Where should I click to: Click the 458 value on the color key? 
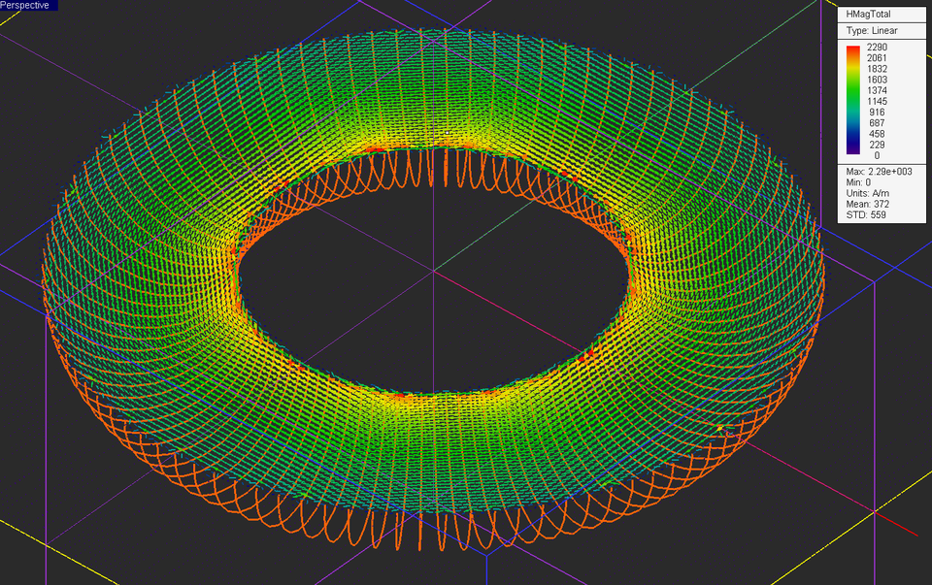click(x=878, y=134)
